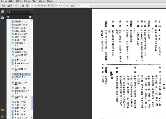
Task: Open bookmark 风火赤眼（六方）
Action: coord(21,56)
